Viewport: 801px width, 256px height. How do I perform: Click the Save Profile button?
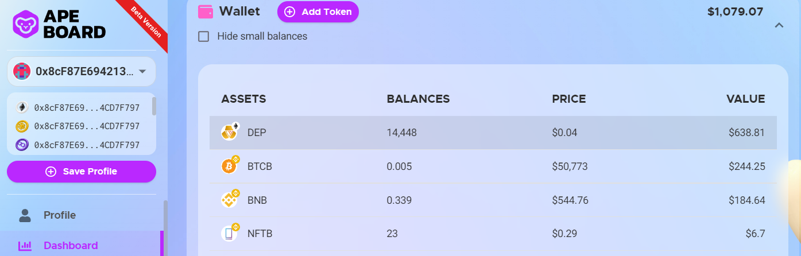(82, 172)
